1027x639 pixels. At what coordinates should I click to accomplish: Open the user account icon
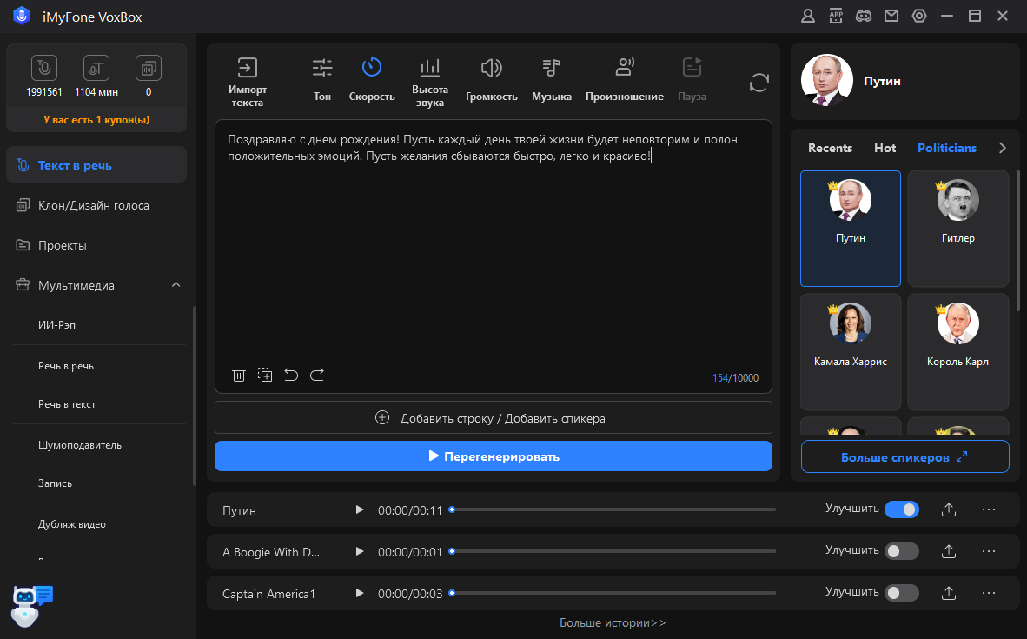click(x=807, y=17)
